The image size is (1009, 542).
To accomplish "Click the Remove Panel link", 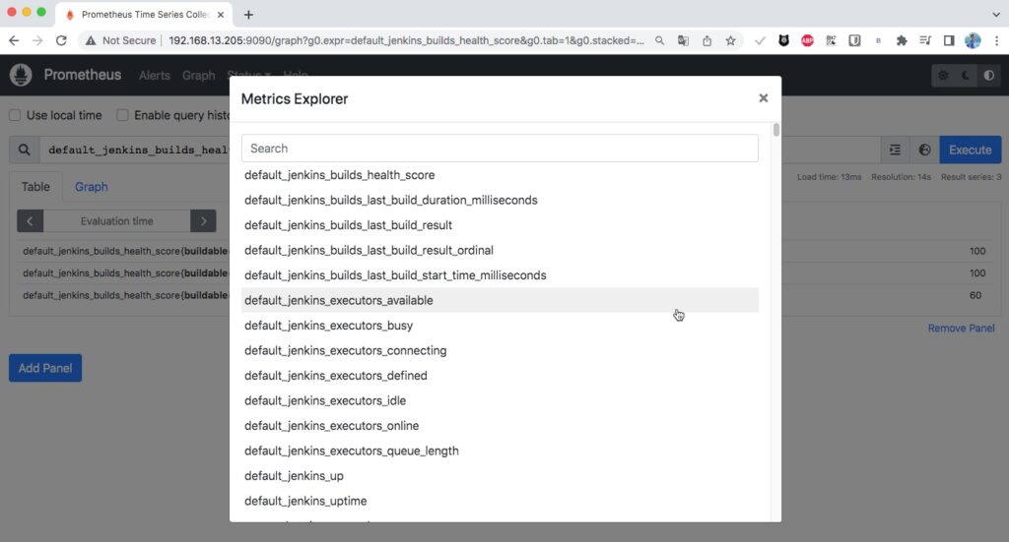I will click(961, 329).
